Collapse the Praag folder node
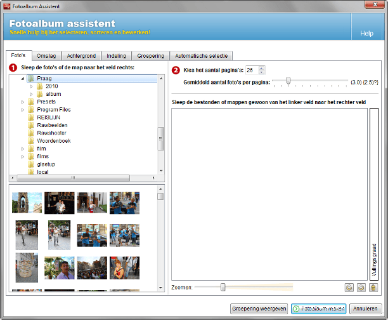 (x=23, y=79)
